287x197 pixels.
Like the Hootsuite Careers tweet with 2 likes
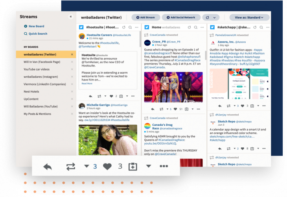coord(111,96)
